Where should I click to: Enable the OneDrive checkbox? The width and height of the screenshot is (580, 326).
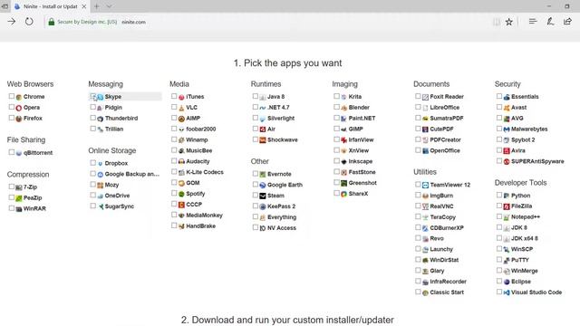[x=92, y=196]
